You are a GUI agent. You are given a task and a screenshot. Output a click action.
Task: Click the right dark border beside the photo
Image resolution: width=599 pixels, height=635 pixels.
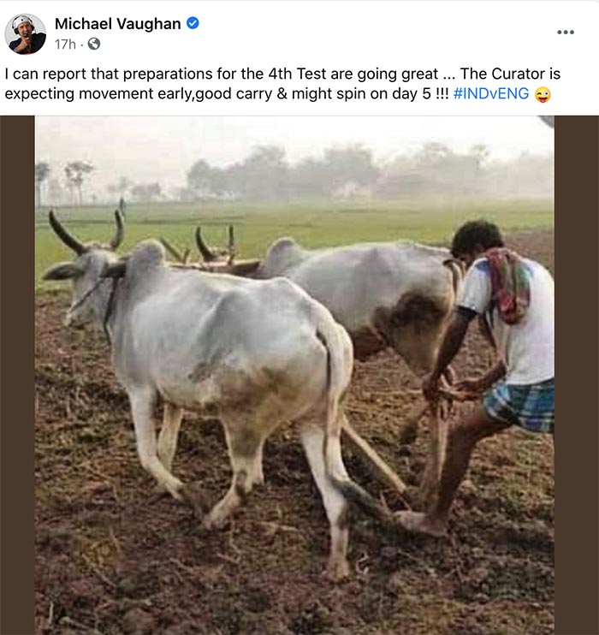(x=577, y=376)
